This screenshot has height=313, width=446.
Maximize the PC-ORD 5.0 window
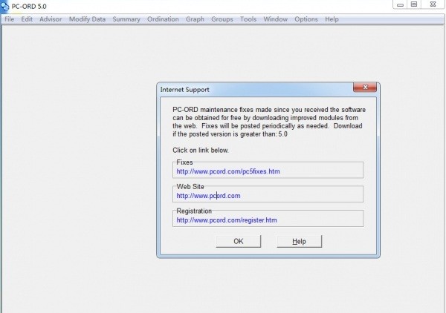tap(414, 4)
